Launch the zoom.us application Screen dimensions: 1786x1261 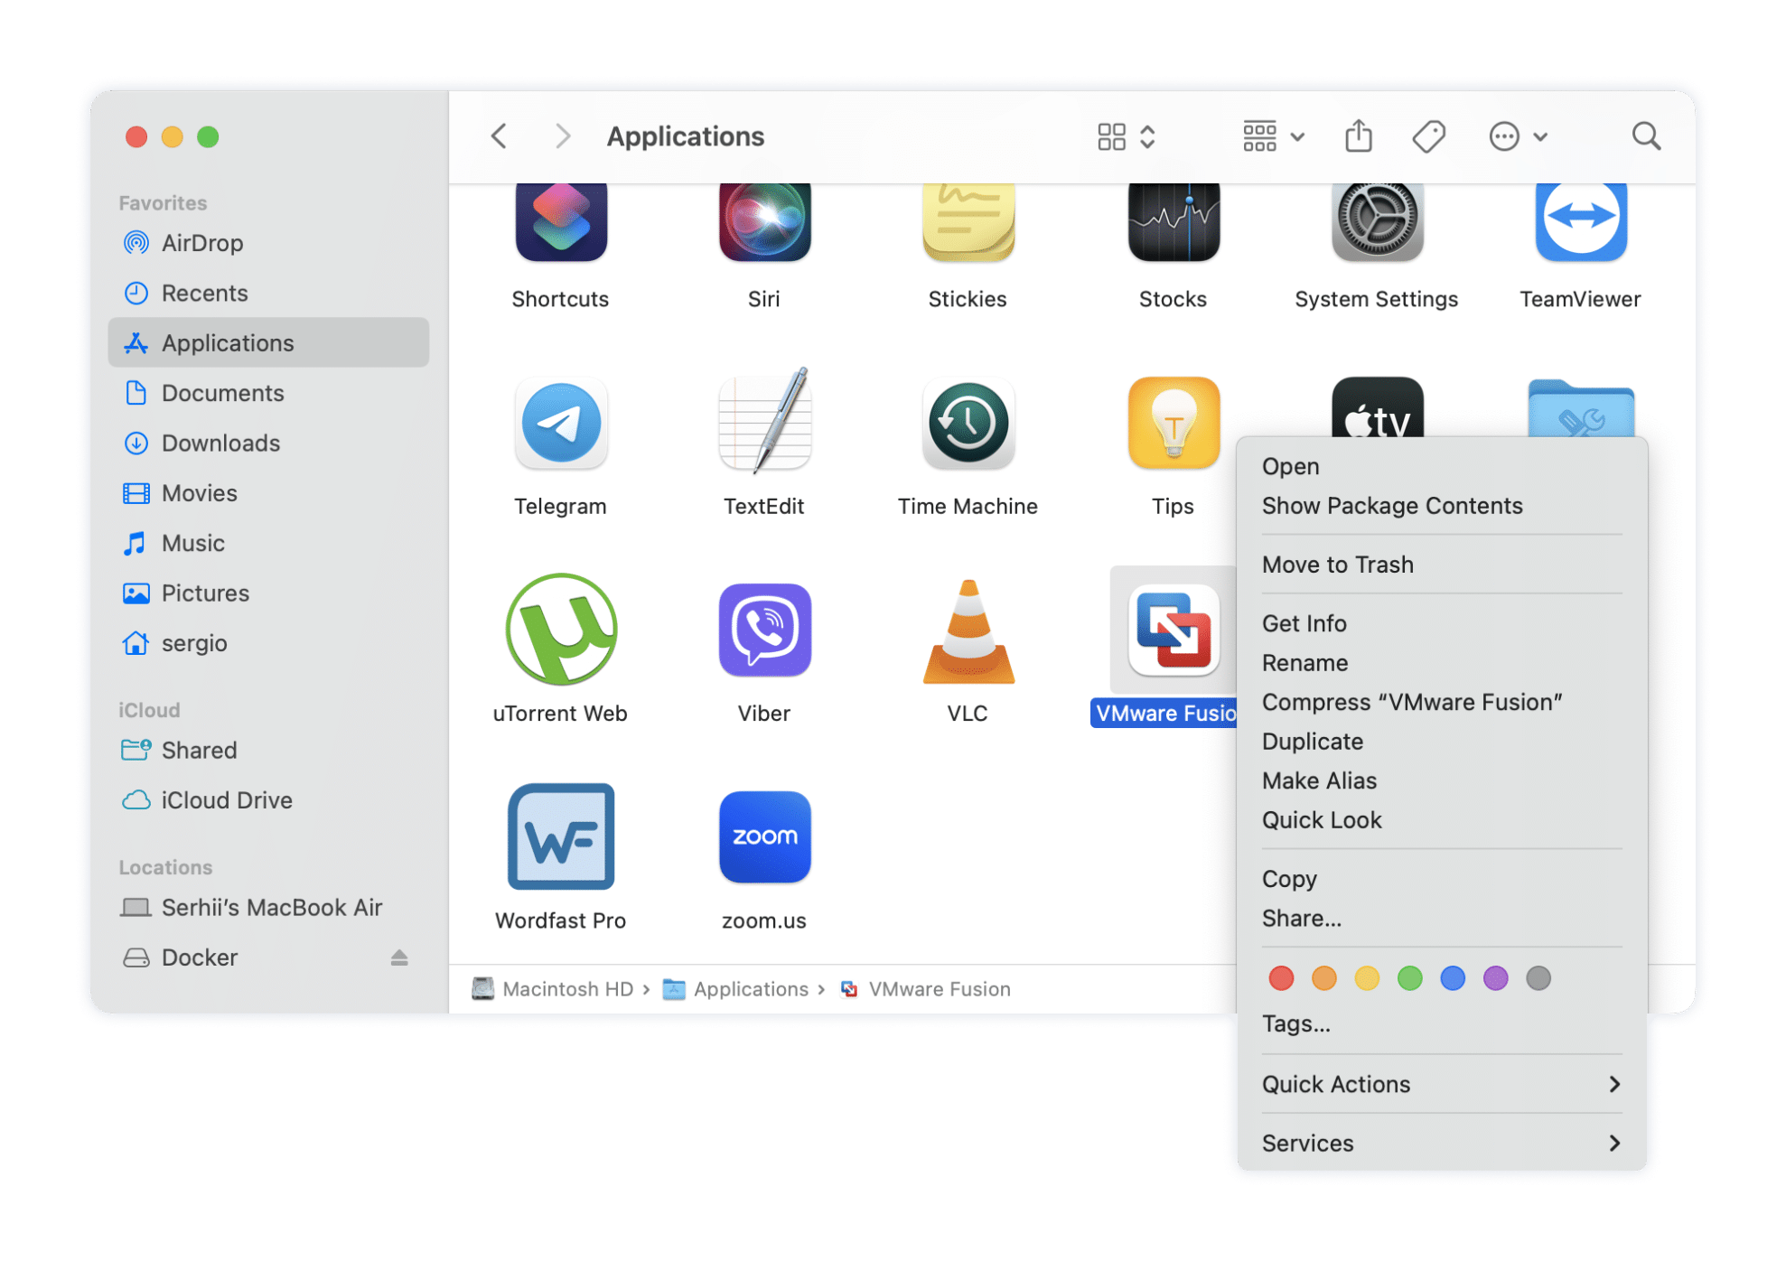[763, 837]
